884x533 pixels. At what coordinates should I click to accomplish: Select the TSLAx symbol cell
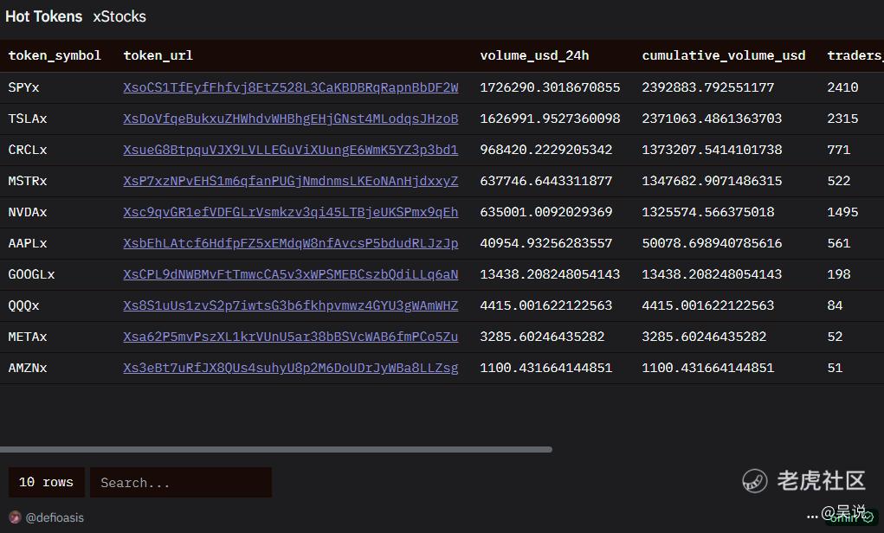tap(28, 119)
